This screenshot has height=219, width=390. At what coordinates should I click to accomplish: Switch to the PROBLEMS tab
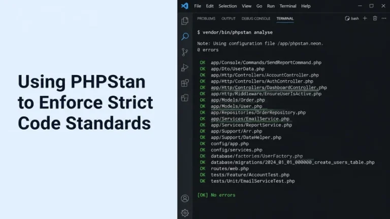206,18
